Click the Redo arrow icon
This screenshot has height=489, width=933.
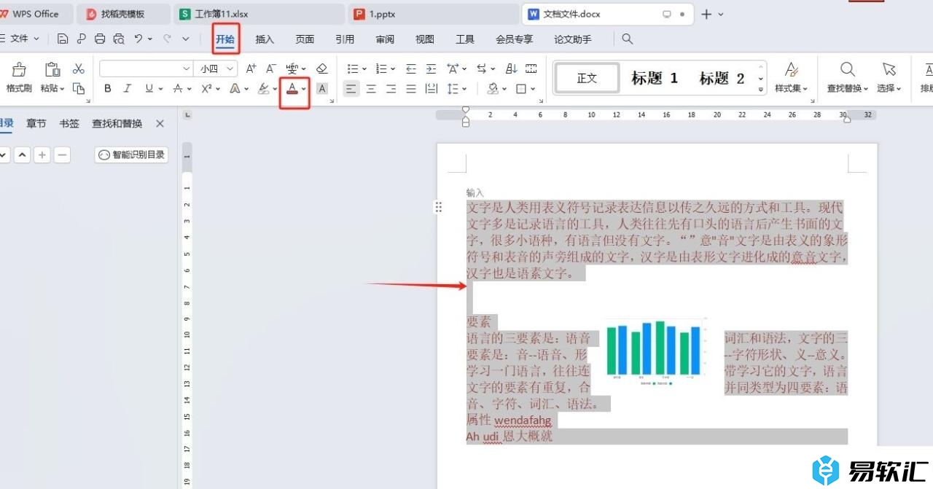[167, 39]
